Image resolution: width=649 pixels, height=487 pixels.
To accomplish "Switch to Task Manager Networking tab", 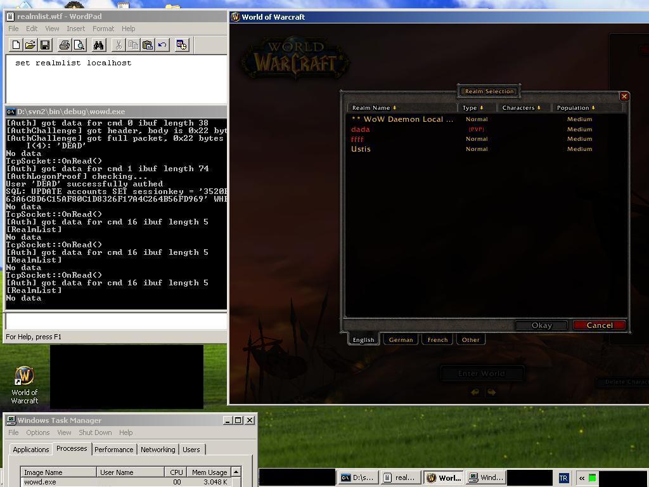I will pos(158,450).
